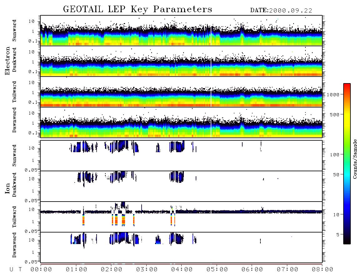Click the 50 colorbar tick value
Screen dimensions: 357x275
[x=336, y=175]
